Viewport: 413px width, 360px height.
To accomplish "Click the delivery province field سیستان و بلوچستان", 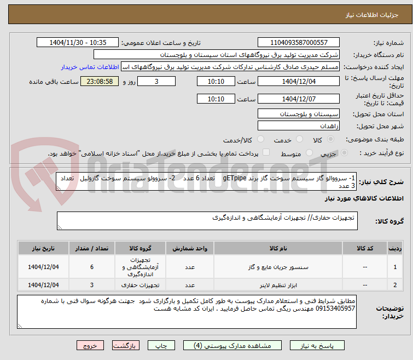I will coord(299,114).
